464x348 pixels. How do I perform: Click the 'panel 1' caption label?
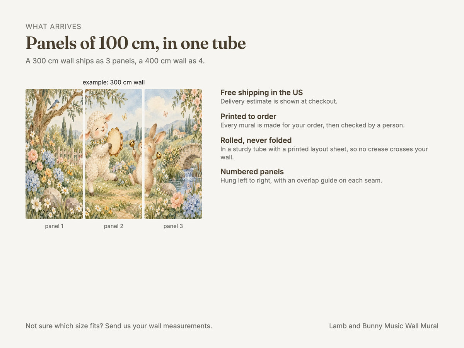(54, 226)
